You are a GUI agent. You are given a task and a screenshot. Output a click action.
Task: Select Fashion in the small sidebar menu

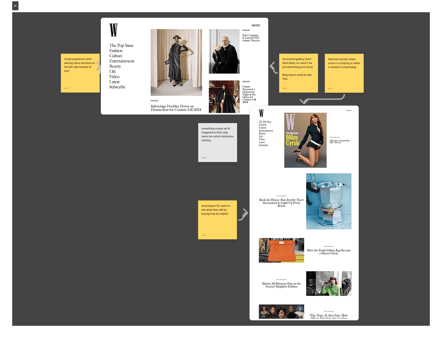coord(263,125)
